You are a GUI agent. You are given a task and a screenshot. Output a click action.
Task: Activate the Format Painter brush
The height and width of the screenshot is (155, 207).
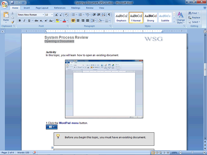13,22
